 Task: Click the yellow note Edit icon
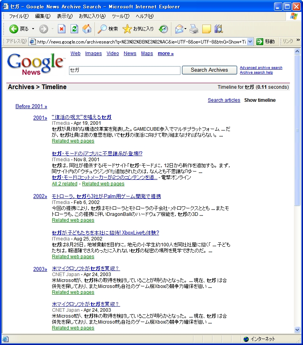tap(207, 29)
